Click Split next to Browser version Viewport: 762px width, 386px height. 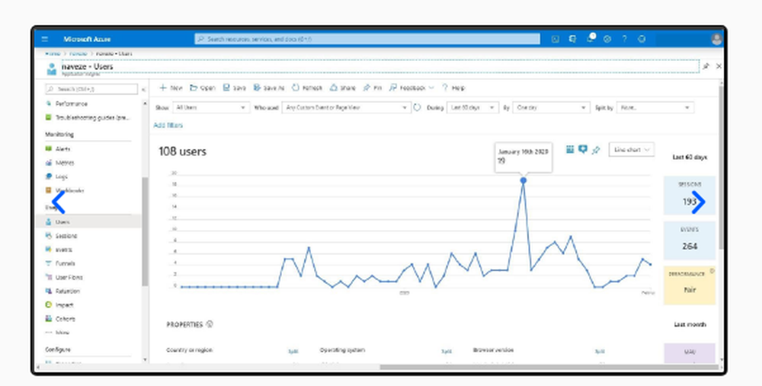coord(600,351)
